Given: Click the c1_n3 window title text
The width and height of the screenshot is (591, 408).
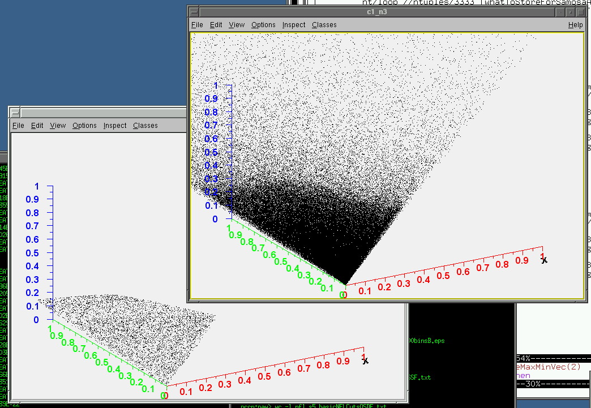Looking at the screenshot, I should [x=377, y=11].
